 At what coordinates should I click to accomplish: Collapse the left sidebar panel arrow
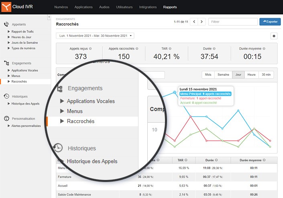[x=49, y=17]
